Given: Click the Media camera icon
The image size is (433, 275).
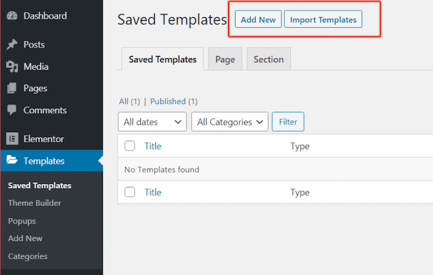Looking at the screenshot, I should pyautogui.click(x=12, y=66).
